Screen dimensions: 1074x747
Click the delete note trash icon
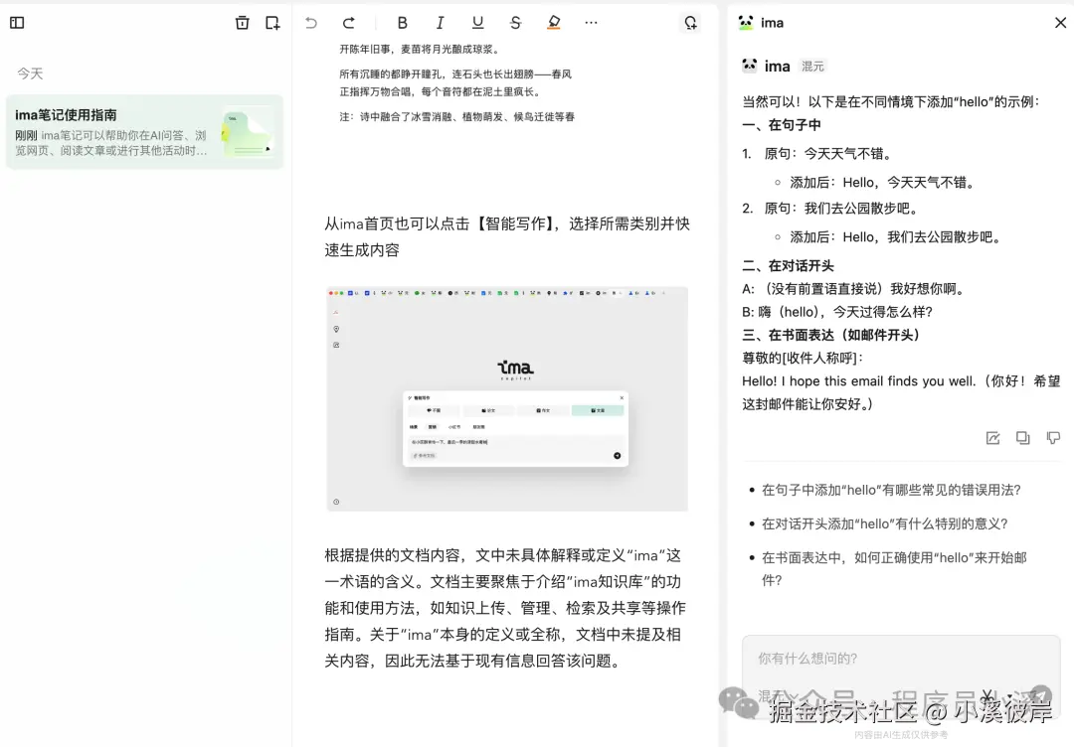pyautogui.click(x=242, y=23)
